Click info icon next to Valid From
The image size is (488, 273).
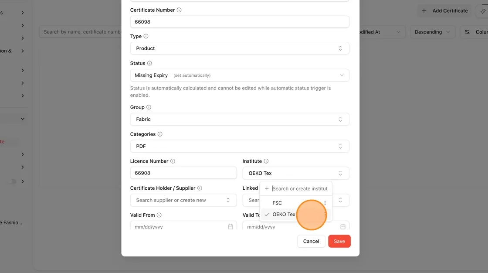(x=159, y=215)
